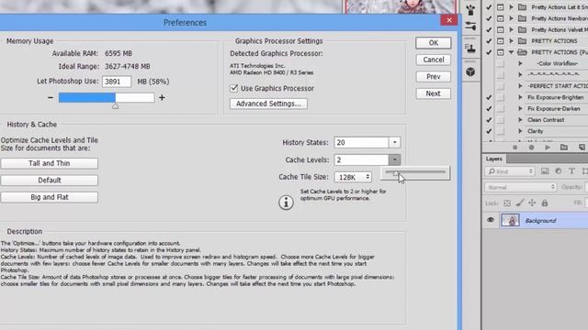This screenshot has width=588, height=330.
Task: Open layer filter Kind dropdown
Action: (x=510, y=171)
